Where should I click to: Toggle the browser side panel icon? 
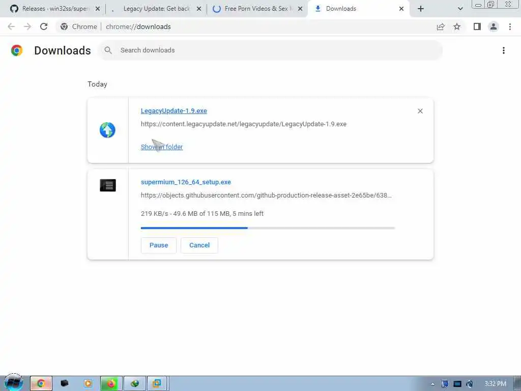point(477,26)
